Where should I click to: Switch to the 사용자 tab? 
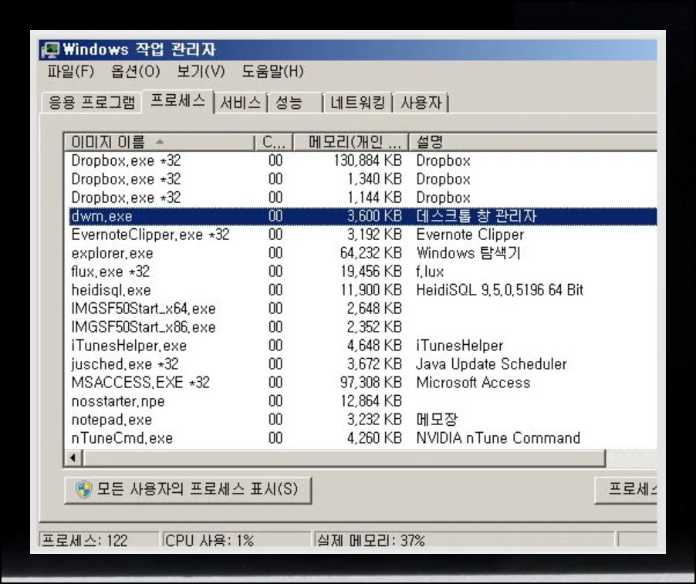coord(421,103)
